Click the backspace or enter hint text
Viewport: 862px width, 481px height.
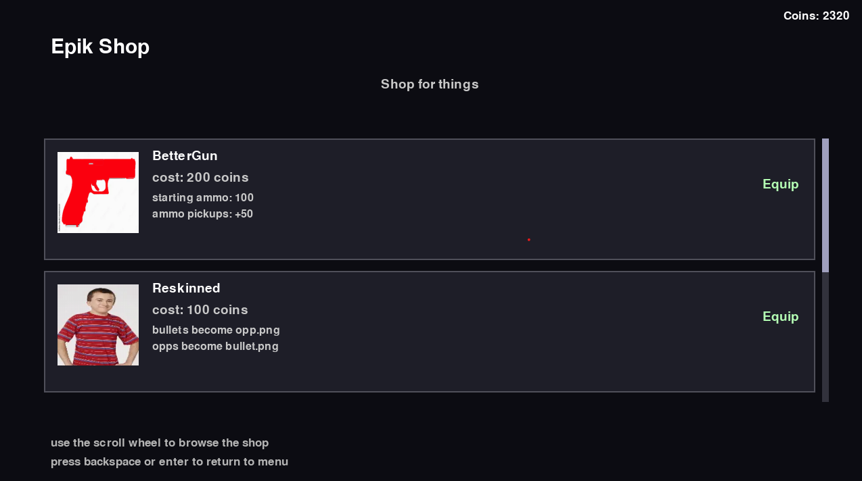pos(169,462)
